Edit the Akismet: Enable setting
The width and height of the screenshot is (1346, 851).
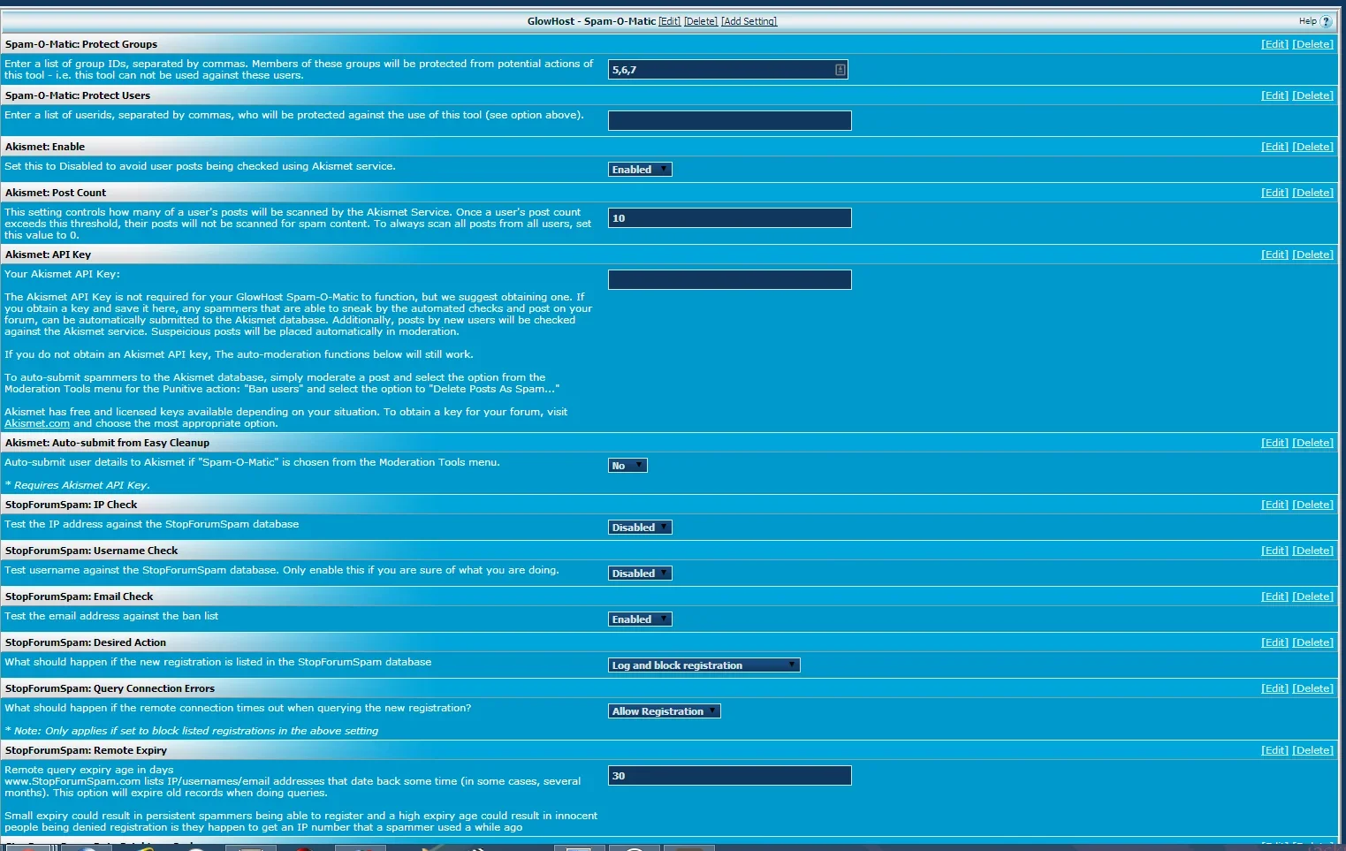1274,147
